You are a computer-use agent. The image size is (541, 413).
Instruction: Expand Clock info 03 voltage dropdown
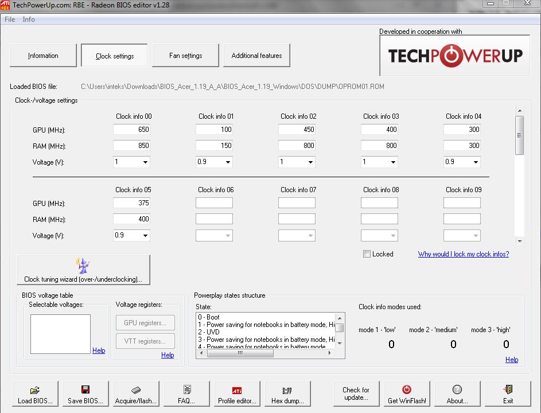pos(393,162)
